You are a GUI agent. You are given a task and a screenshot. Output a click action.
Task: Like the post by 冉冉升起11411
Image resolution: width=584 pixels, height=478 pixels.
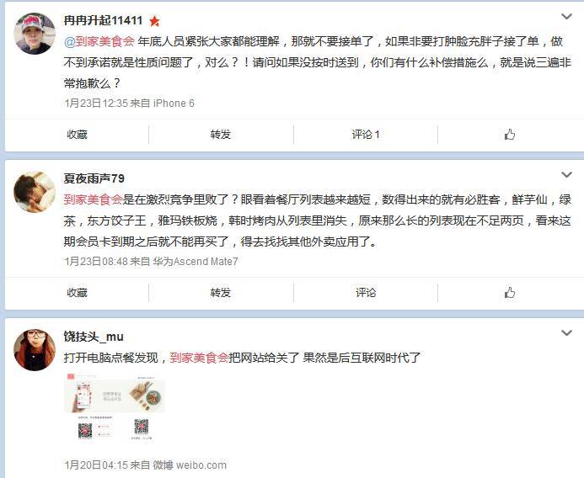tap(510, 135)
